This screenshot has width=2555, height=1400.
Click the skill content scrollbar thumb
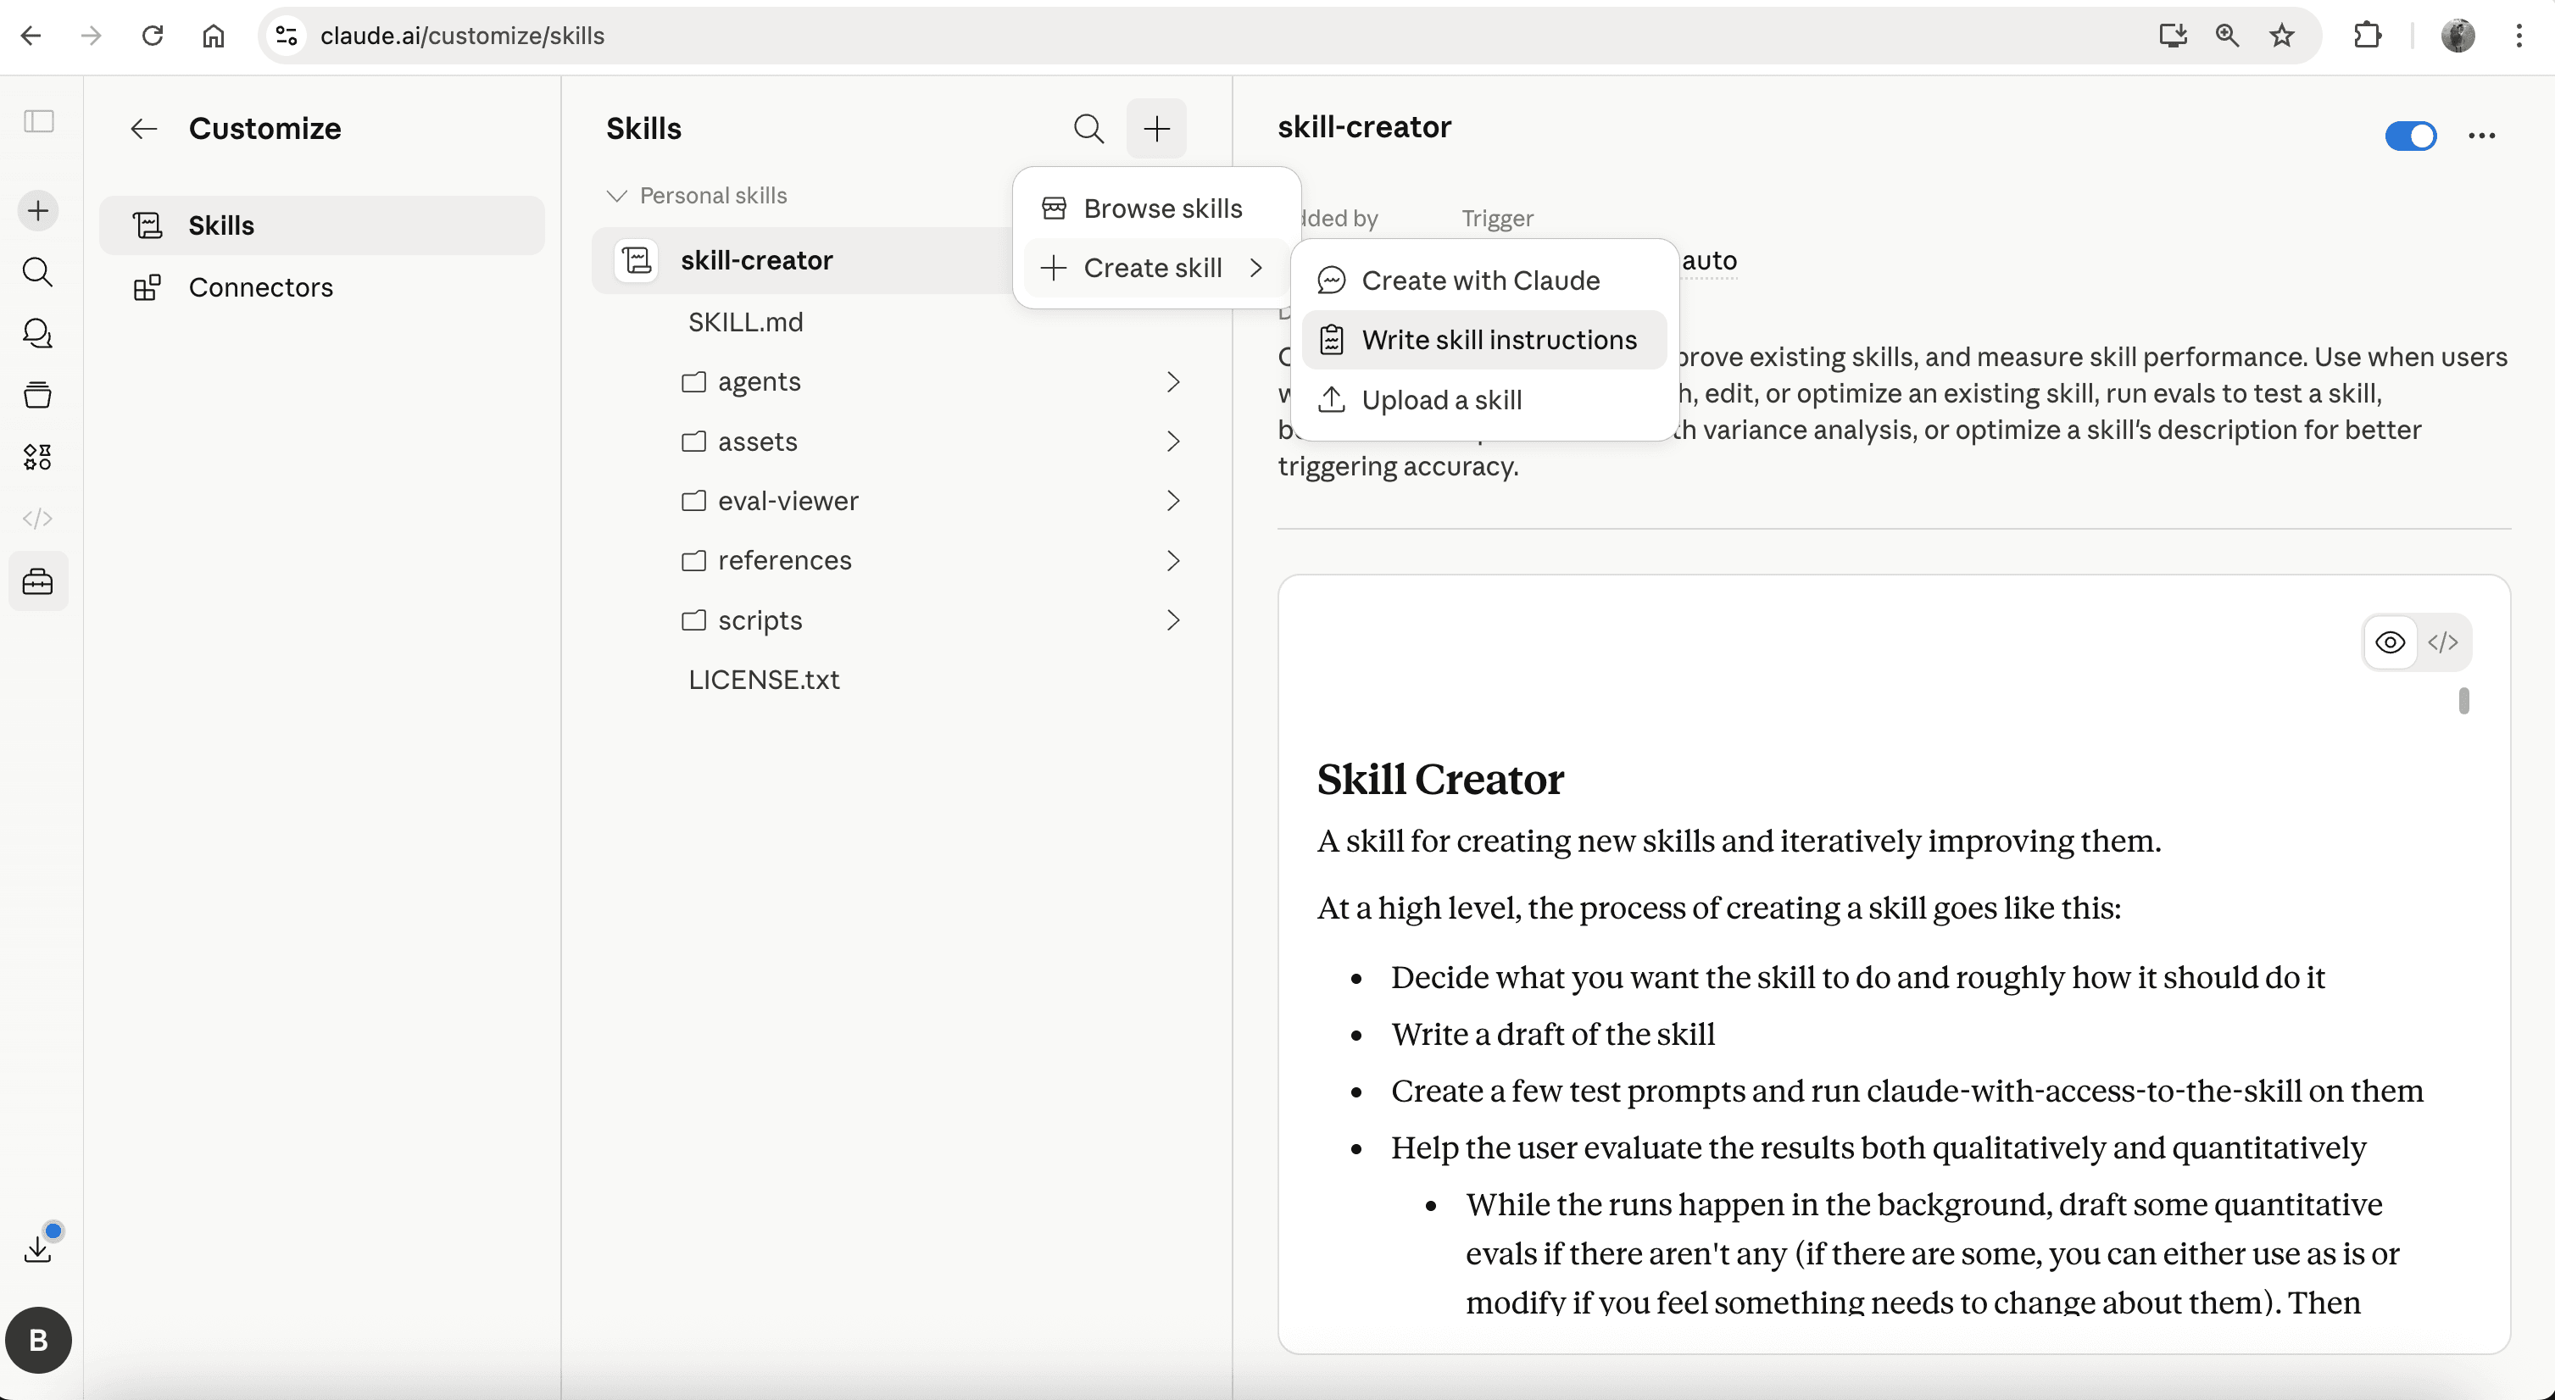click(2463, 701)
